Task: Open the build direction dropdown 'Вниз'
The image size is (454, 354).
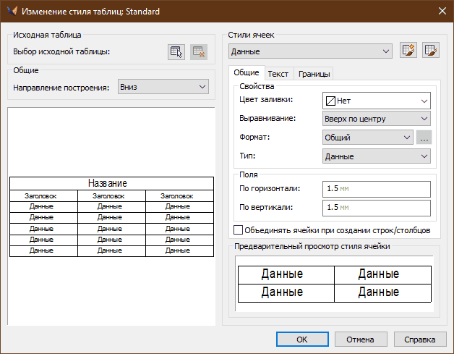Action: click(163, 87)
